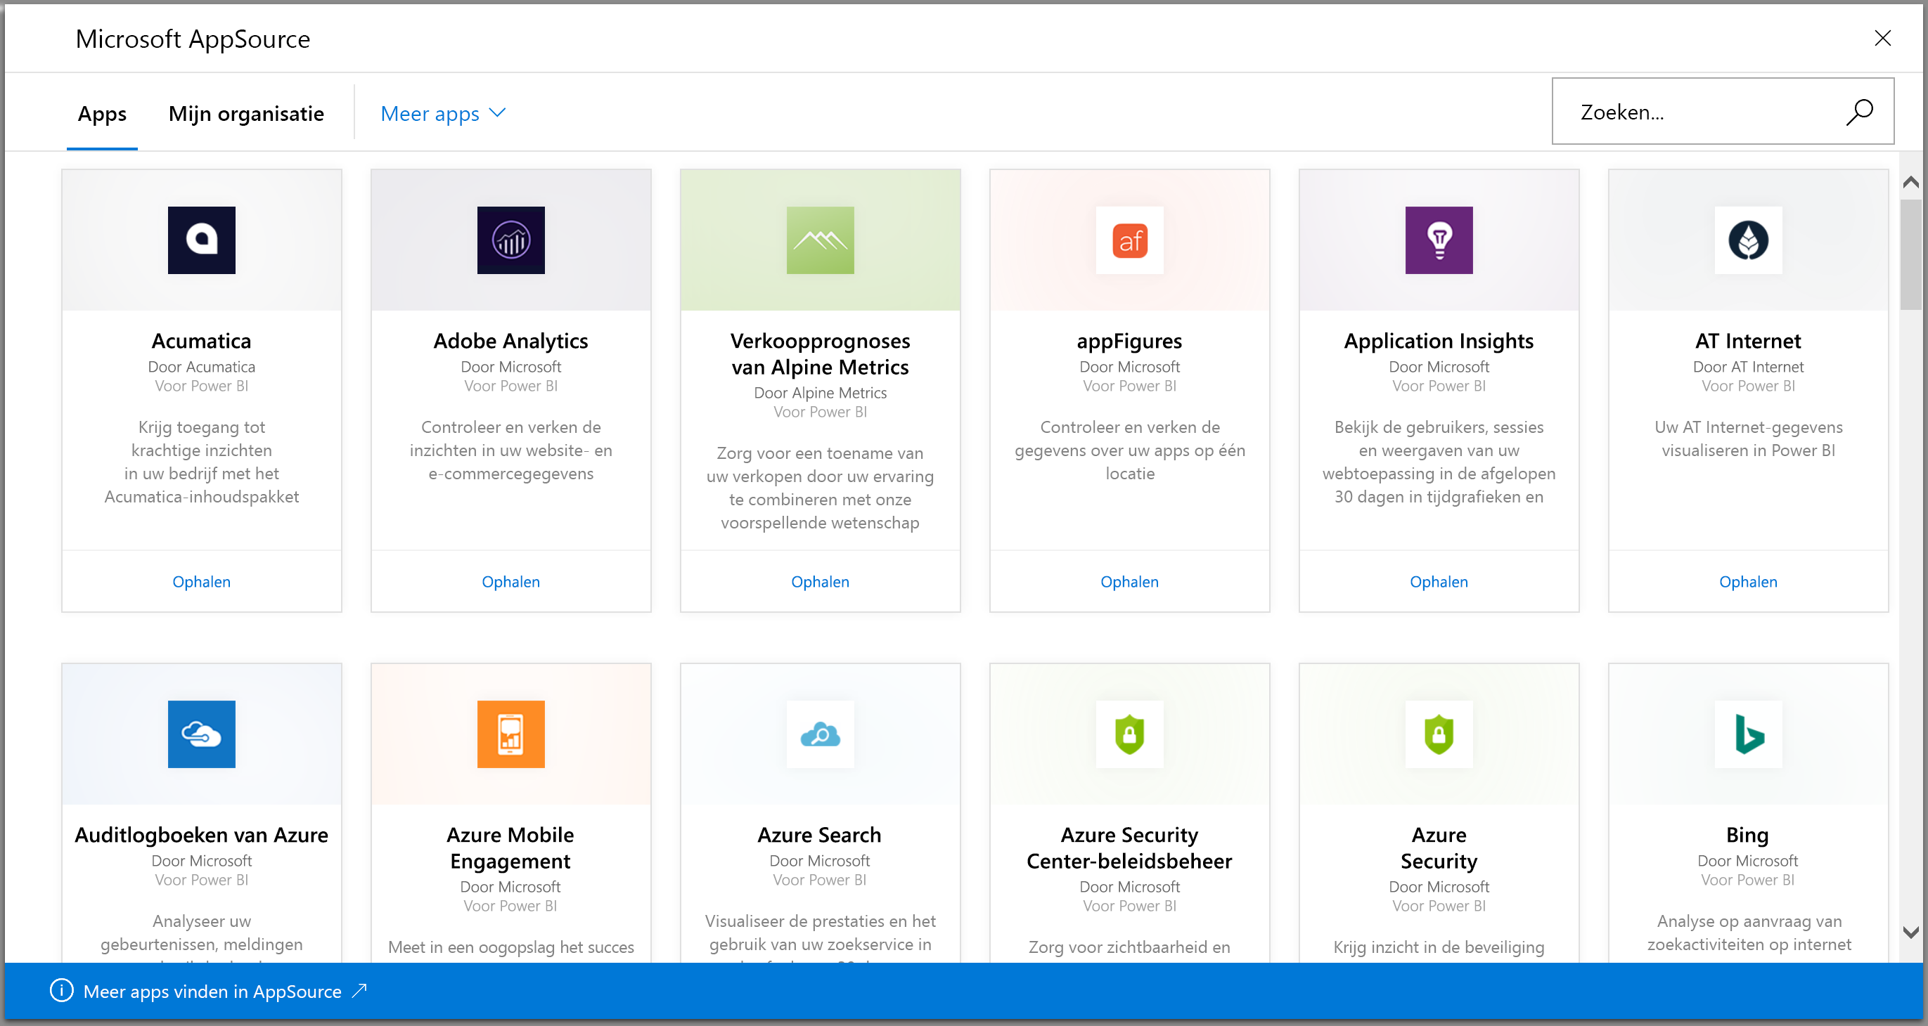Select the Apps tab
The width and height of the screenshot is (1928, 1026).
click(x=101, y=112)
